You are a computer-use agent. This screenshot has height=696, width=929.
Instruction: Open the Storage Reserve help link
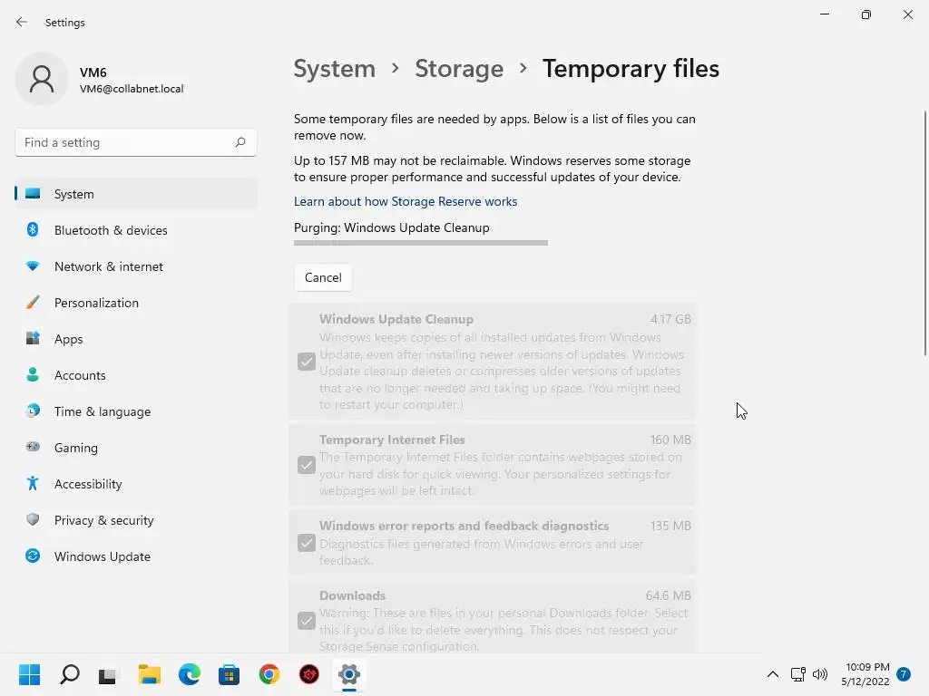point(406,201)
